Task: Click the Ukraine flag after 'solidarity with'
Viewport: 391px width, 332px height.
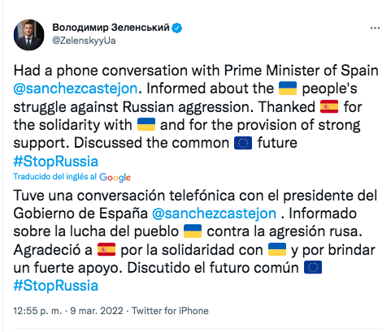Action: click(x=146, y=124)
